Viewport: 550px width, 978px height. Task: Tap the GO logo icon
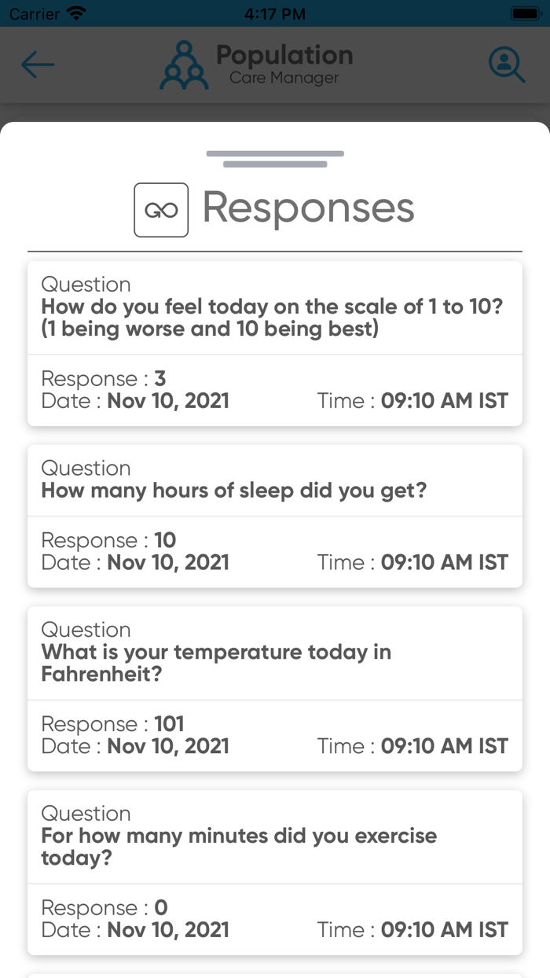161,210
